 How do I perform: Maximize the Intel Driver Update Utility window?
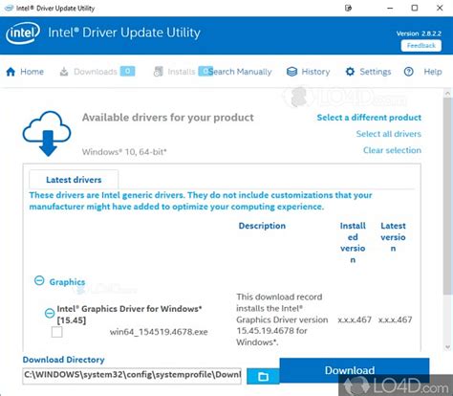(x=415, y=8)
